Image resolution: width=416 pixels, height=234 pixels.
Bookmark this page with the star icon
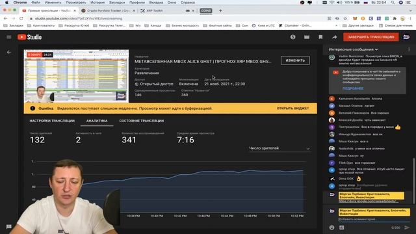(x=345, y=18)
